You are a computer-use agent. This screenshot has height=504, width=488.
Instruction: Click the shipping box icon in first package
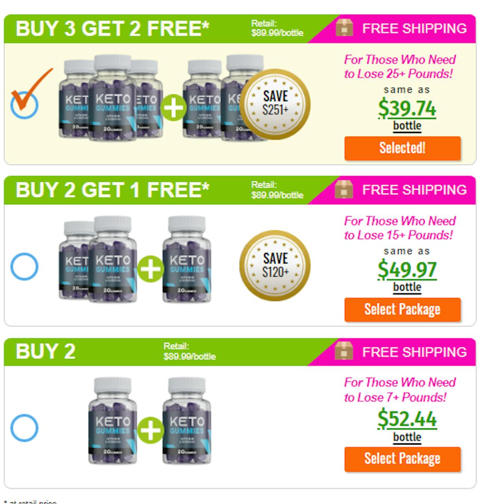coord(344,28)
